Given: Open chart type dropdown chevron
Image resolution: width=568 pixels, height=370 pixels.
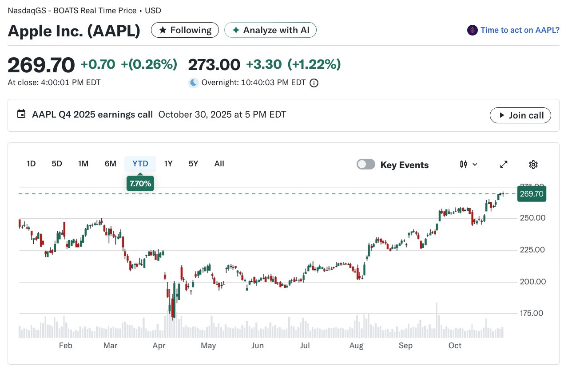Looking at the screenshot, I should coord(475,165).
